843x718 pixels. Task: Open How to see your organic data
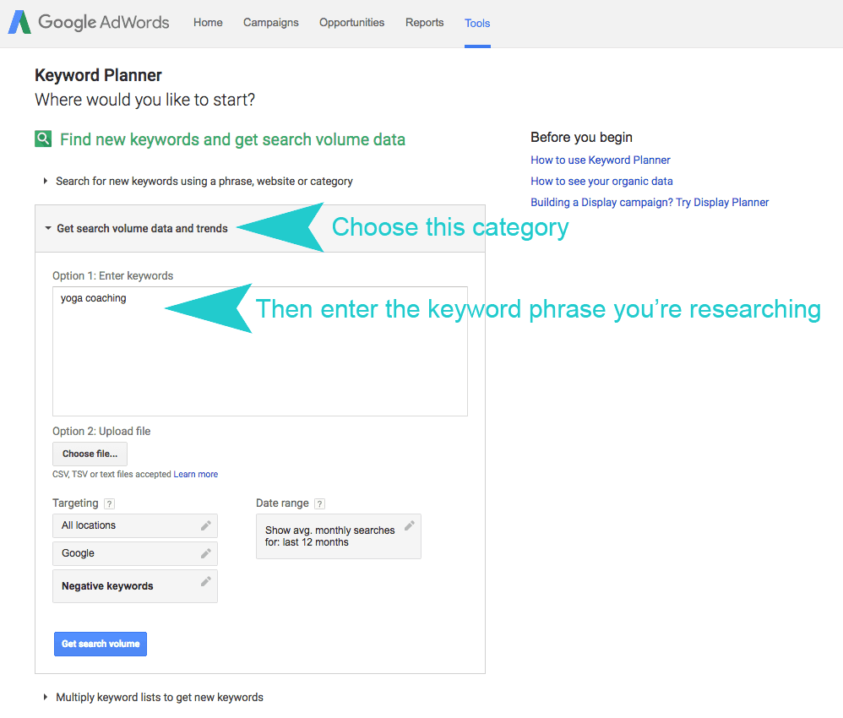[601, 182]
